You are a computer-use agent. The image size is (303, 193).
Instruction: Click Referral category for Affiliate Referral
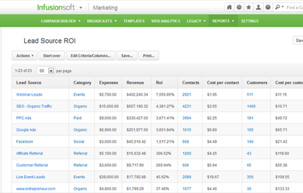80,153
